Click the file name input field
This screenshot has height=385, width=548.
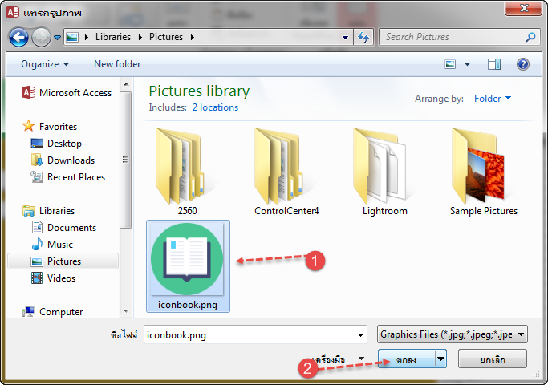pyautogui.click(x=249, y=334)
